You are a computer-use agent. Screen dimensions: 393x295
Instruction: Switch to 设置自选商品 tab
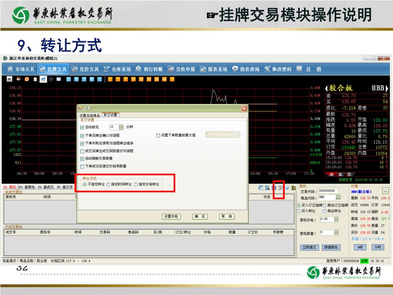click(89, 115)
